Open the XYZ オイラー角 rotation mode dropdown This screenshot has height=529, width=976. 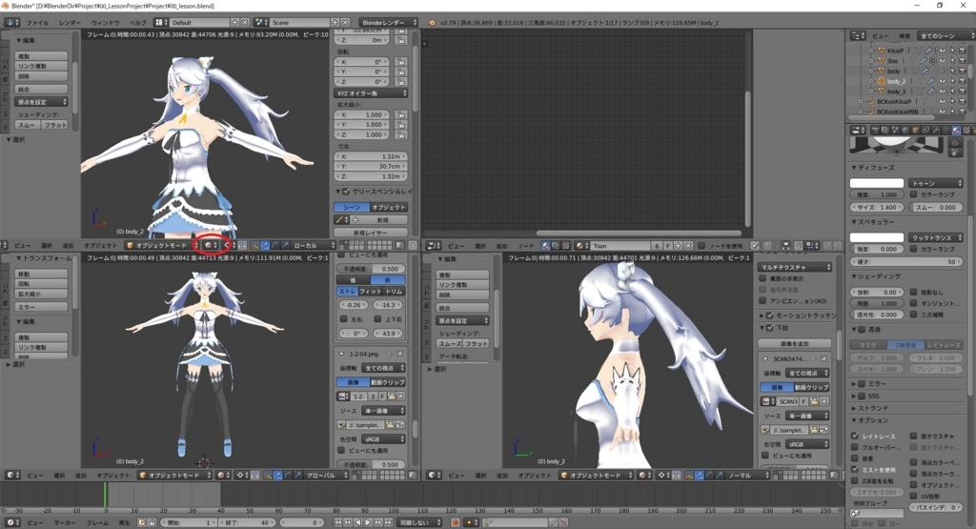(x=371, y=92)
